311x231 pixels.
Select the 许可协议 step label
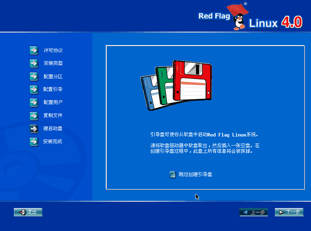(53, 51)
